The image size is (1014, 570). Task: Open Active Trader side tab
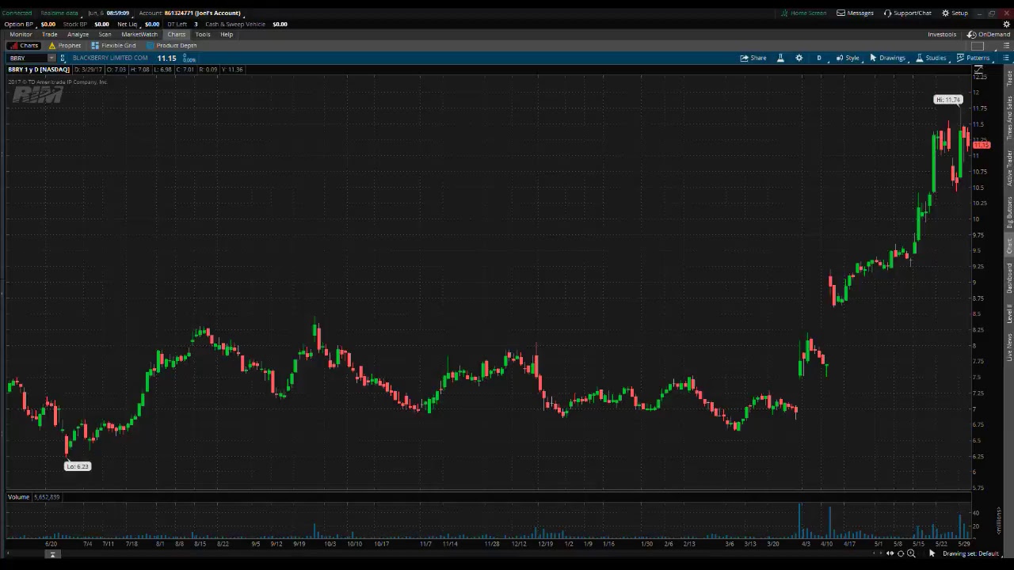click(1009, 168)
